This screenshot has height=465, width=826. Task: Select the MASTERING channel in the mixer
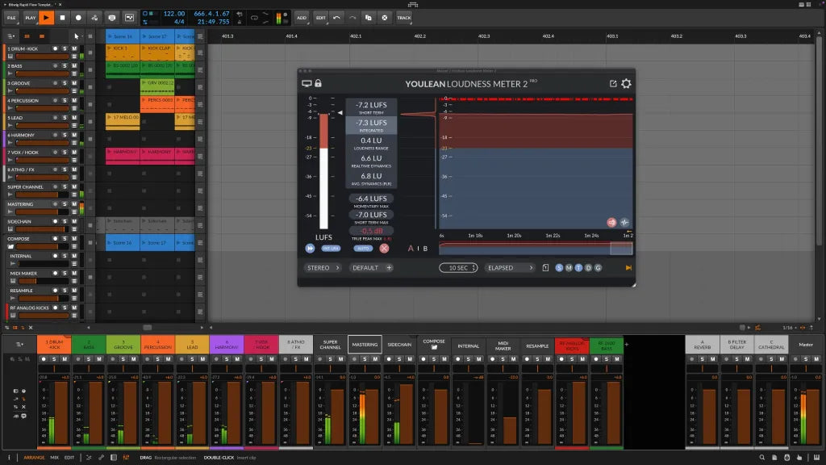(x=365, y=345)
